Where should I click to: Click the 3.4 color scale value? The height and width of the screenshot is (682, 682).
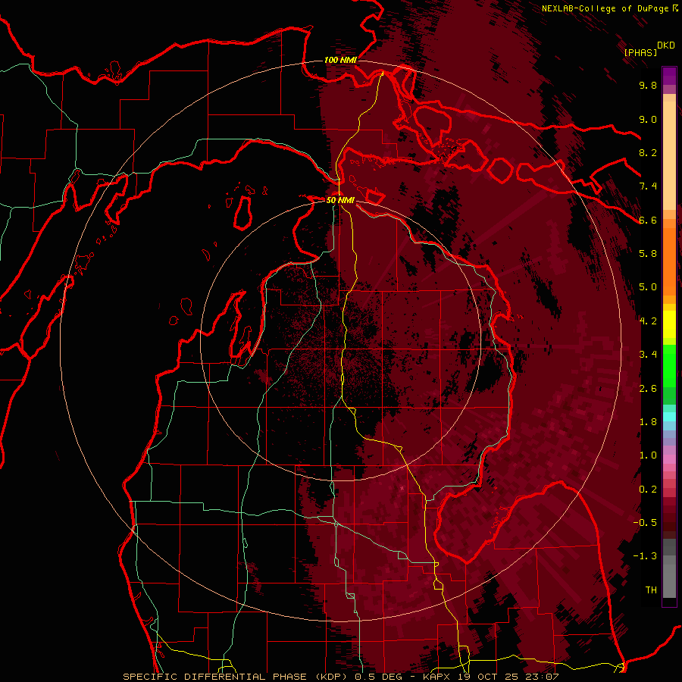click(x=648, y=355)
